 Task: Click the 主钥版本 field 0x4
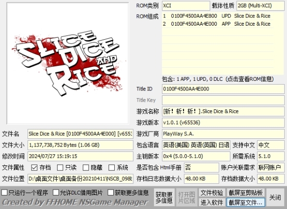pyautogui.click(x=196, y=156)
